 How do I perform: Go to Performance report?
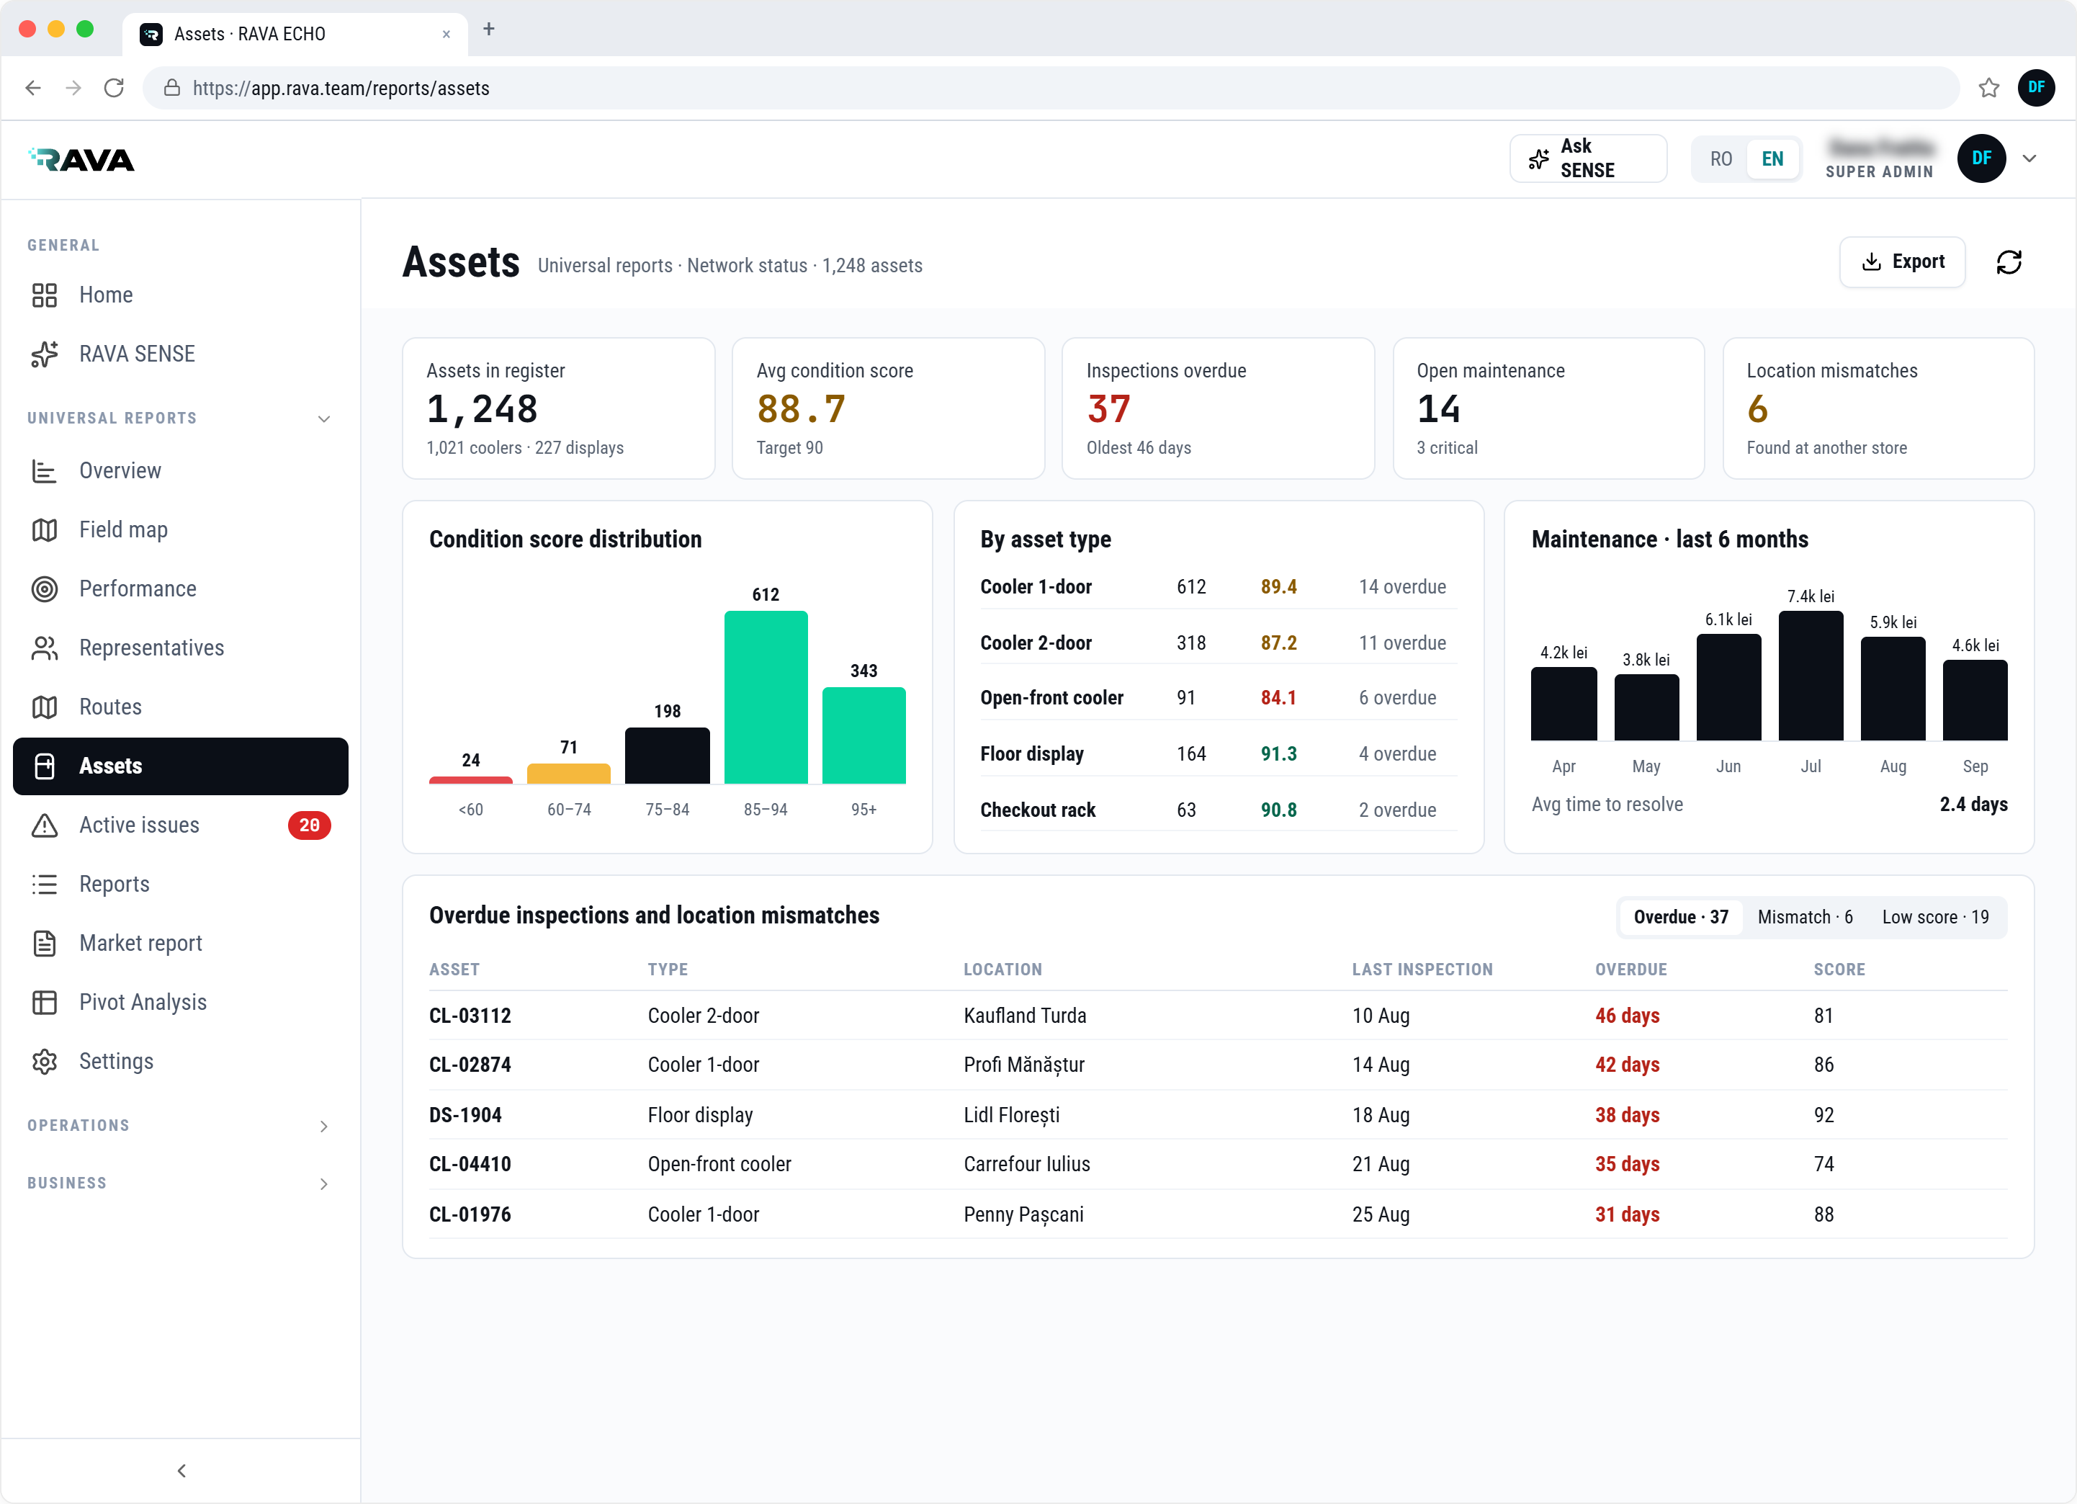point(181,589)
